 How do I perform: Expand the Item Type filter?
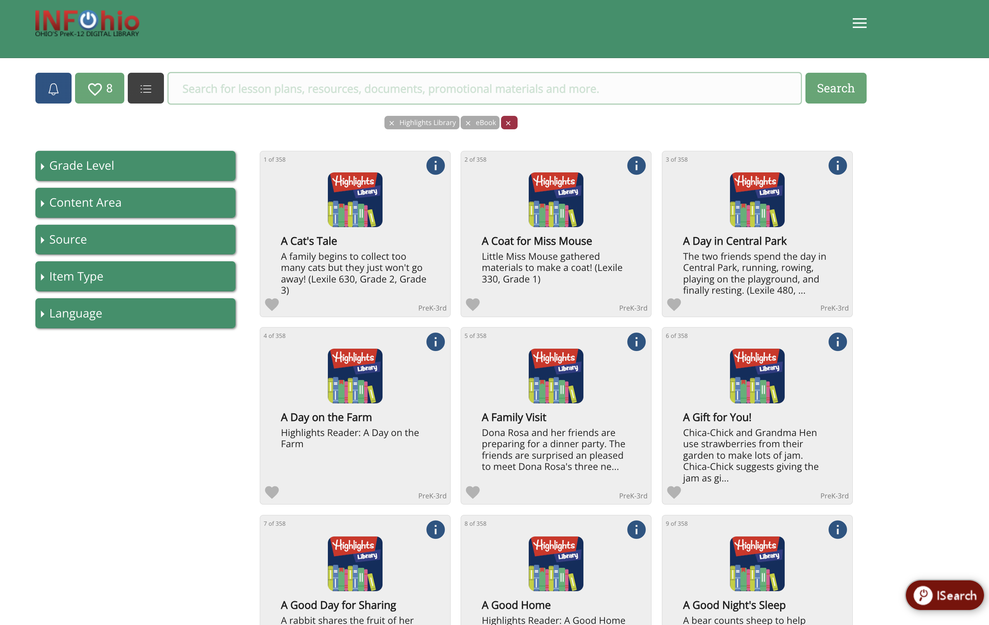click(135, 277)
